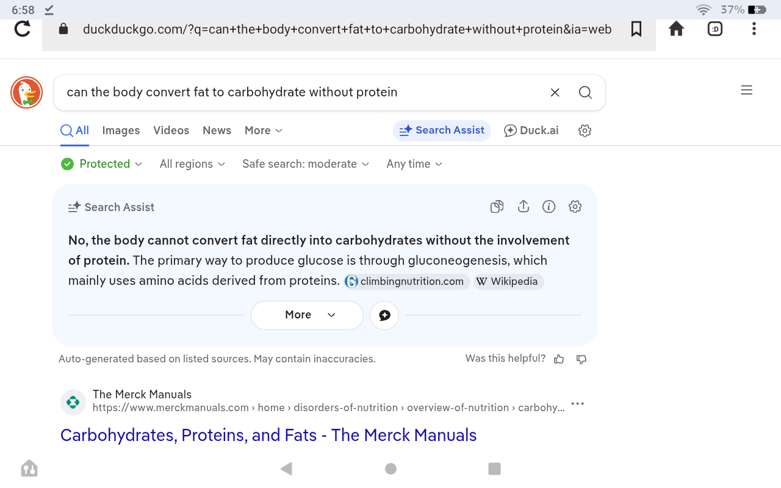The width and height of the screenshot is (781, 488).
Task: Open the Any time filter dropdown
Action: tap(414, 164)
